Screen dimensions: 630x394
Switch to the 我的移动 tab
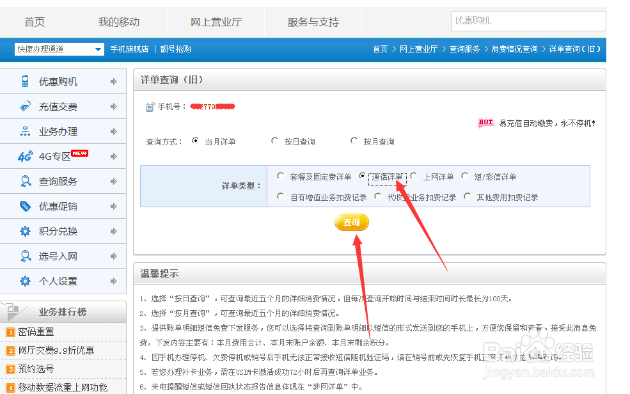pos(118,21)
